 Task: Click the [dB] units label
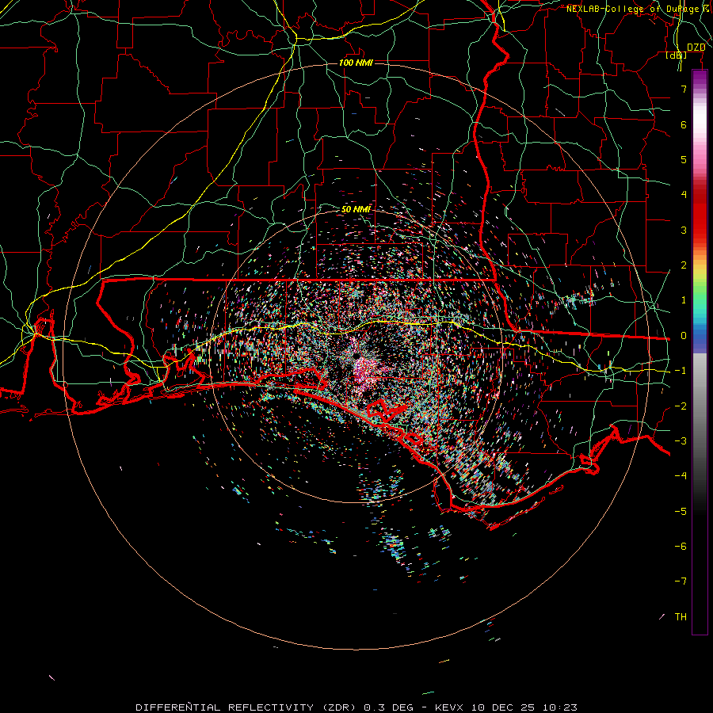tap(677, 55)
